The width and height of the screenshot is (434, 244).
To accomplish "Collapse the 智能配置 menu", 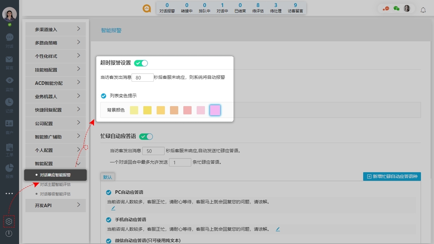I will click(x=55, y=163).
